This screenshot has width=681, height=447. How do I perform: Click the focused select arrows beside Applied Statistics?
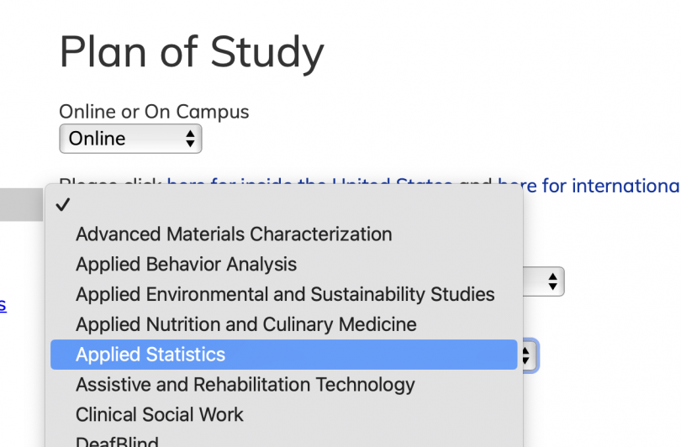click(x=528, y=355)
